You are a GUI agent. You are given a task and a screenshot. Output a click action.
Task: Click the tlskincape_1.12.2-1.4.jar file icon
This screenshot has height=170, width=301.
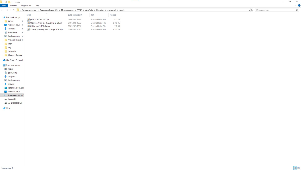(x=28, y=26)
